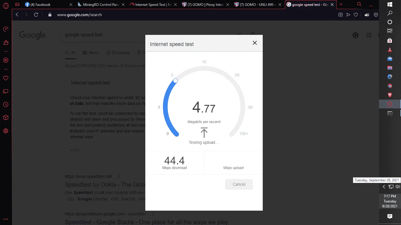Open a new tab with plus button
Viewport: 401px width, 225px height.
point(341,4)
